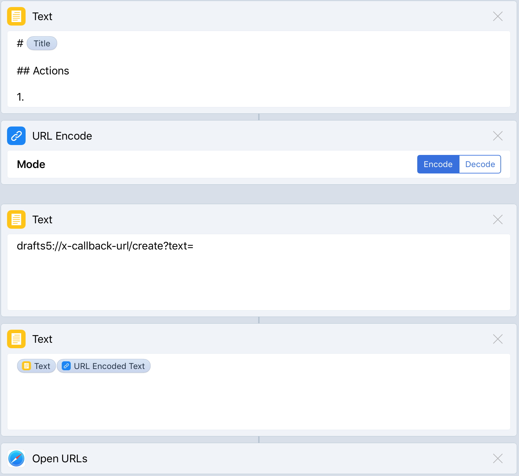Remove the first Text action
519x476 pixels.
click(x=498, y=16)
